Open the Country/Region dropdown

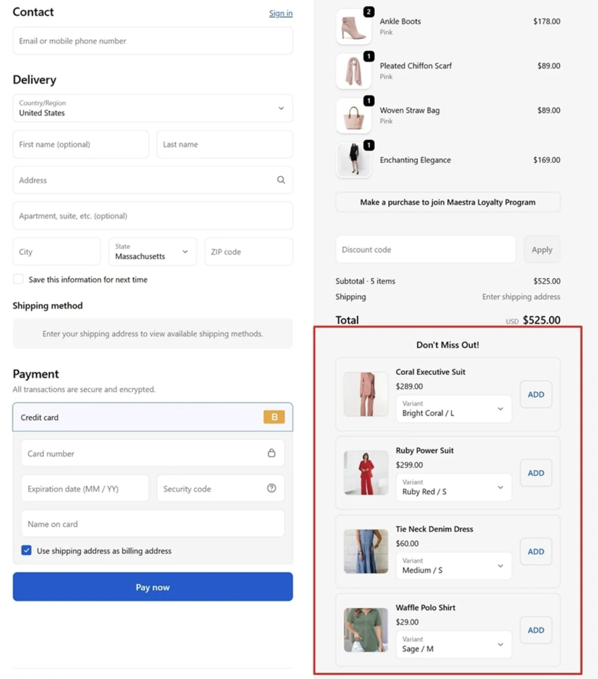[x=152, y=108]
